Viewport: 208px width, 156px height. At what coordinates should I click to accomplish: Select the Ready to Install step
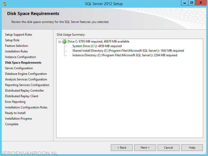[15, 113]
